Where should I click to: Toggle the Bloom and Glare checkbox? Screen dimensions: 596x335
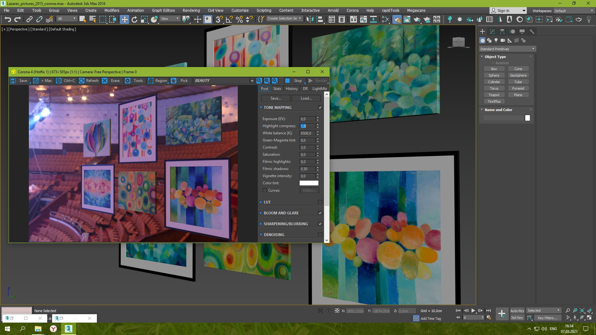[320, 213]
